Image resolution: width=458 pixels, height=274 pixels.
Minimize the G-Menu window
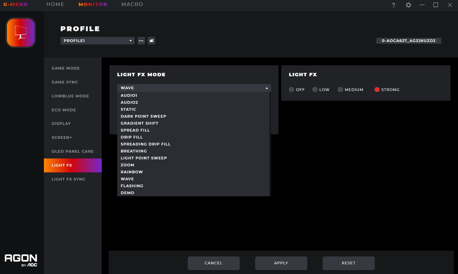[422, 5]
